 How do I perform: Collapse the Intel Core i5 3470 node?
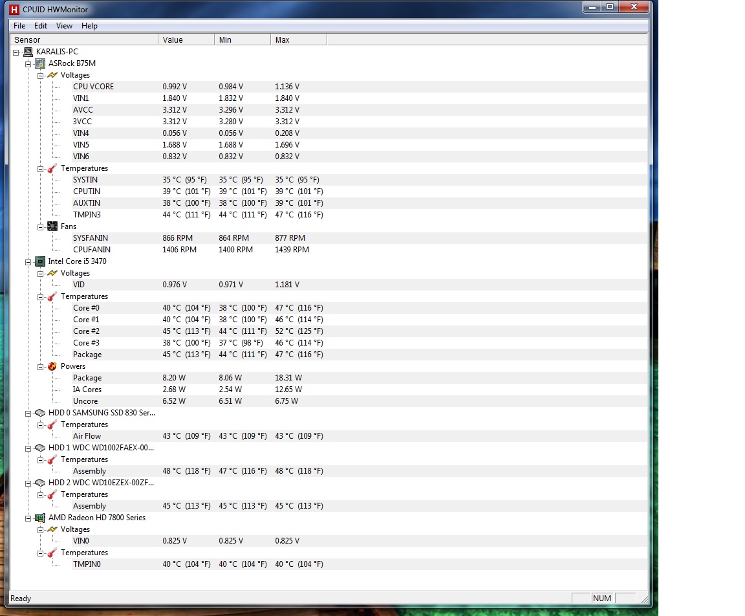point(28,262)
